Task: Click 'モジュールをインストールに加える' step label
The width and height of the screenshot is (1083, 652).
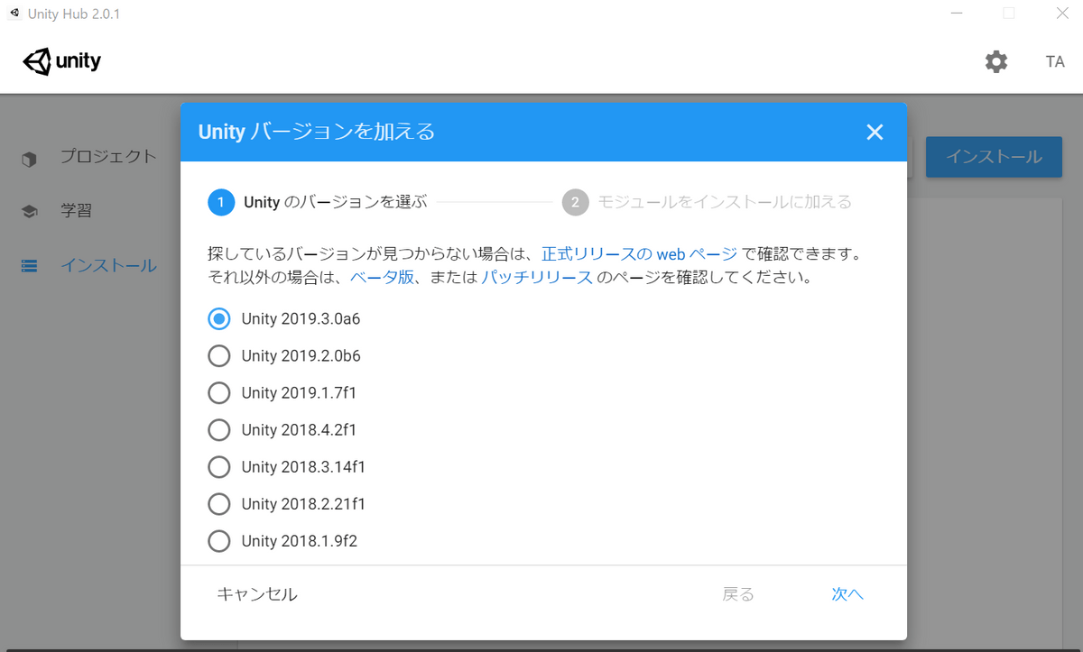Action: point(725,202)
